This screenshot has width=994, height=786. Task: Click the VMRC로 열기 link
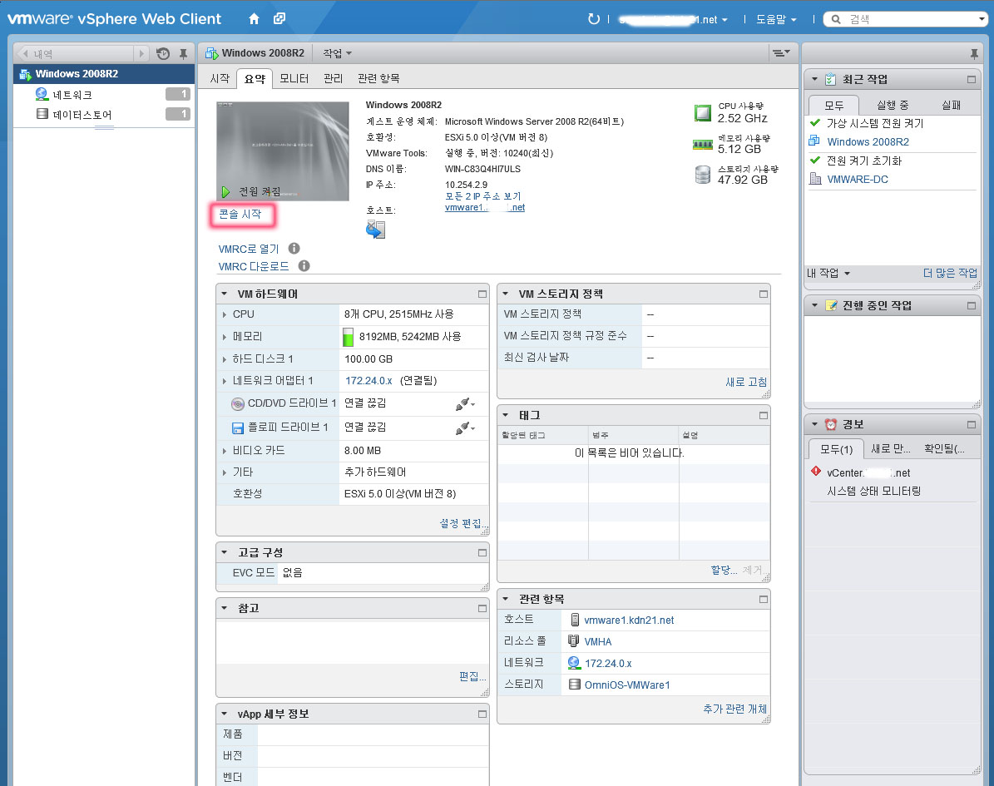pos(249,250)
